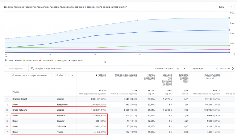
Task: Open the Країна dimension dropdown
Action: click(62, 75)
